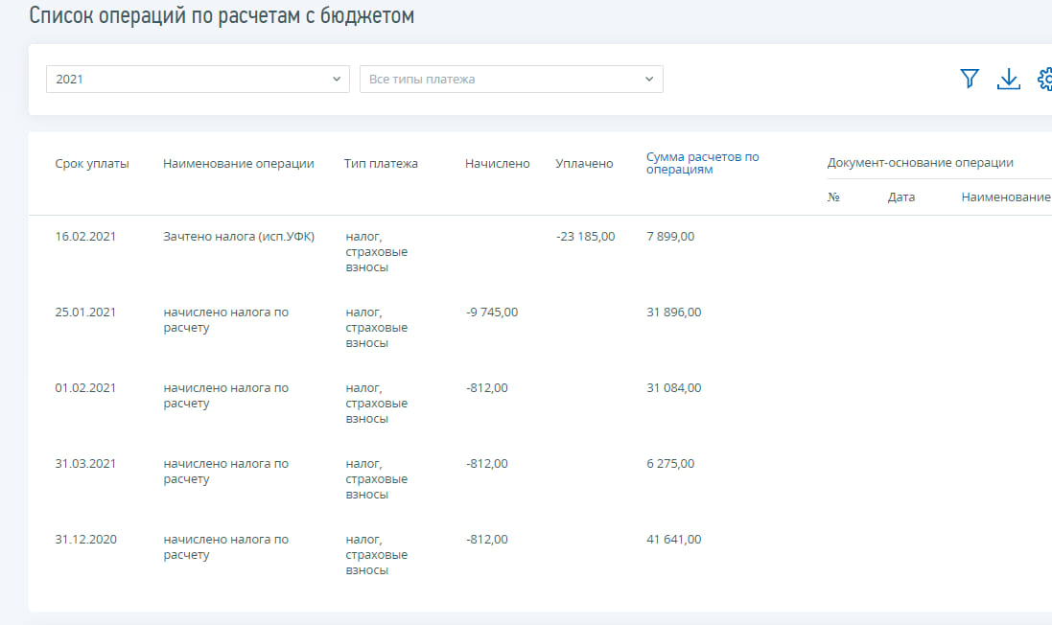Open the filter funnel icon
The image size is (1052, 625).
tap(970, 79)
